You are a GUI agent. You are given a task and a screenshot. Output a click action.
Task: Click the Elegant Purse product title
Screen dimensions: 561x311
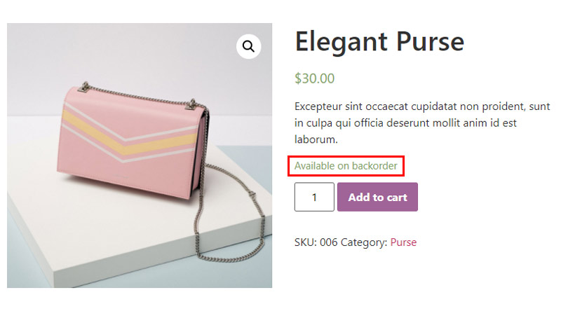pyautogui.click(x=379, y=42)
